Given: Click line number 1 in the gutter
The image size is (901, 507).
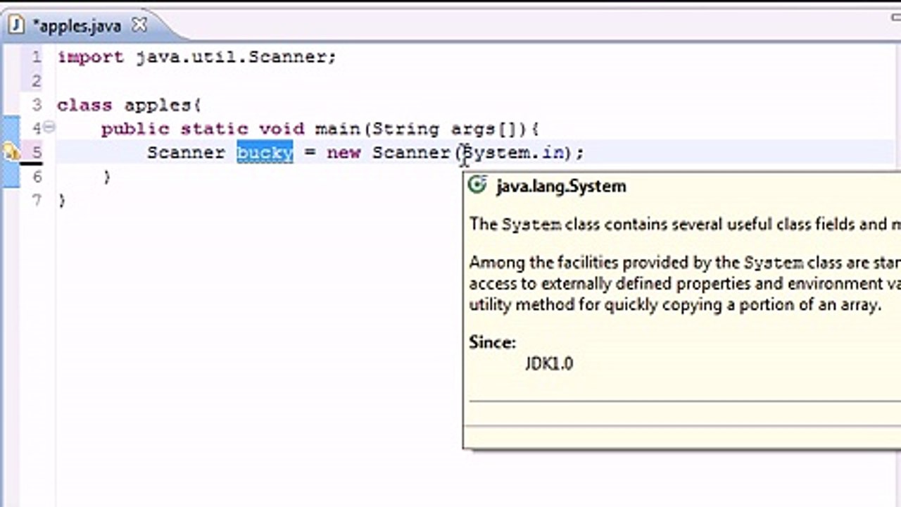Looking at the screenshot, I should (x=36, y=57).
